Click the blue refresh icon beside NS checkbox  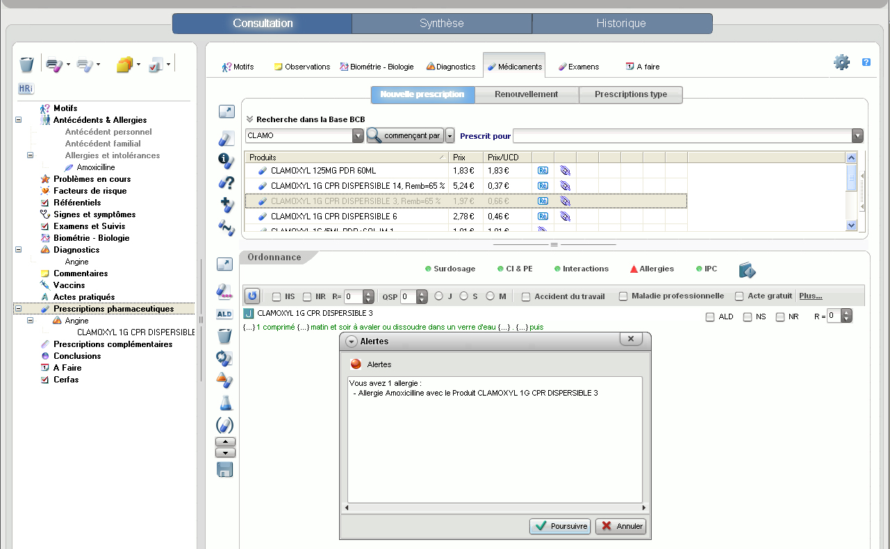click(252, 296)
